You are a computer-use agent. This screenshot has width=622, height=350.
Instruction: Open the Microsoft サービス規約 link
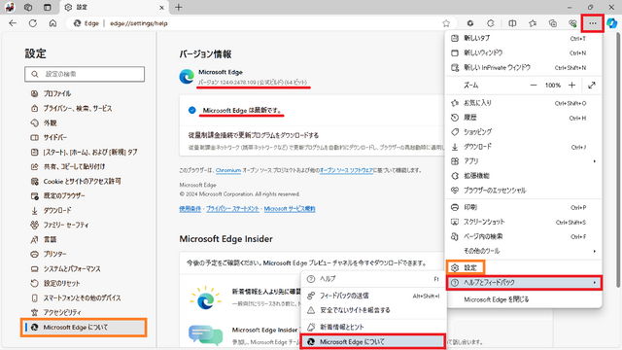(290, 209)
